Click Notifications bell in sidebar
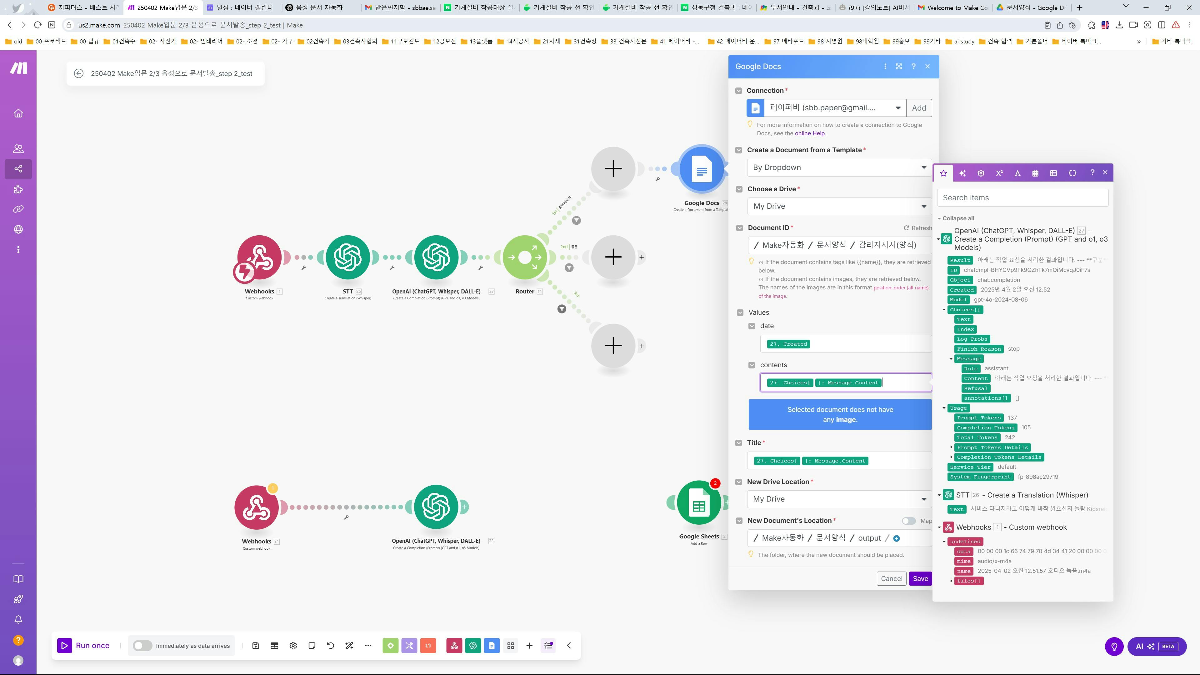Image resolution: width=1200 pixels, height=675 pixels. click(x=18, y=620)
